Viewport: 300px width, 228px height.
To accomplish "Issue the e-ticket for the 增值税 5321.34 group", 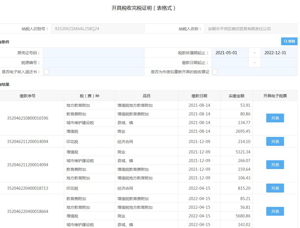I will tap(275, 165).
